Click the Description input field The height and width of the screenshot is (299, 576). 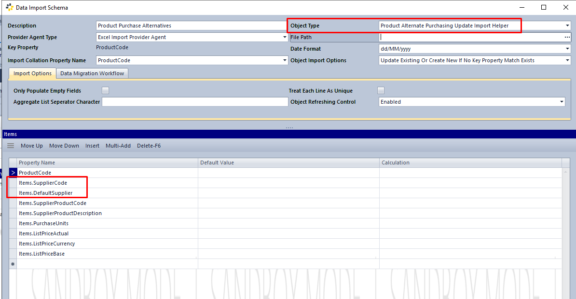192,26
